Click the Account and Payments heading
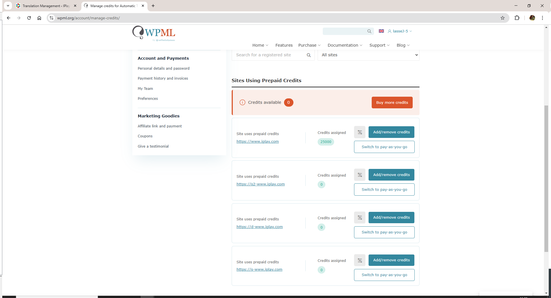The image size is (551, 298). 163,58
